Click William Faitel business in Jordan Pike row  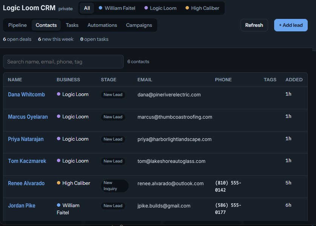pos(68,209)
